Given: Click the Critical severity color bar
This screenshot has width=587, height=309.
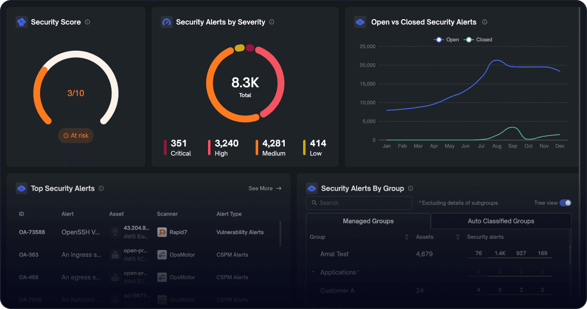Looking at the screenshot, I should [x=165, y=148].
